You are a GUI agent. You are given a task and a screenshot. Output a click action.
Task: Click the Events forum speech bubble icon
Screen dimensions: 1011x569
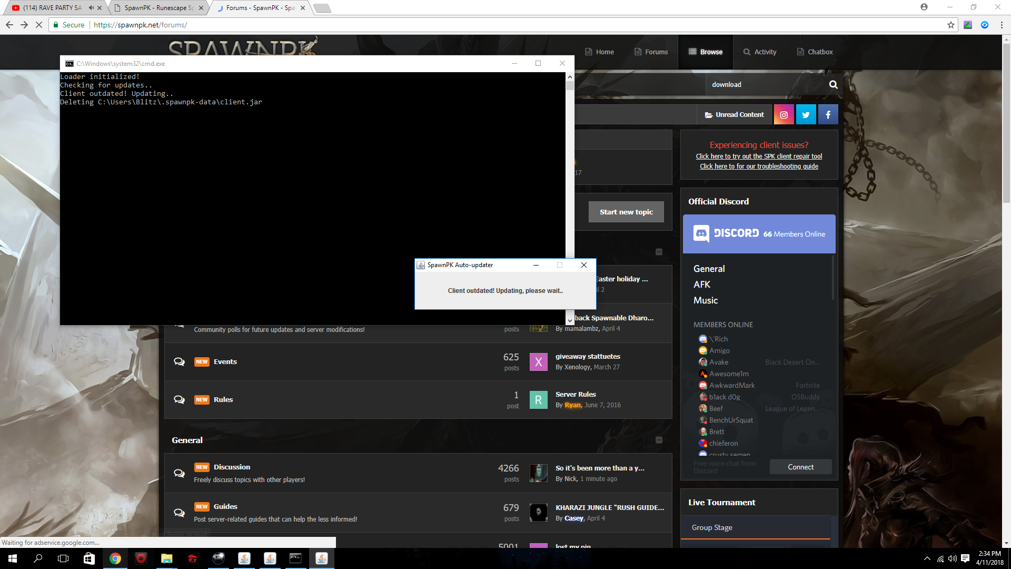tap(179, 361)
